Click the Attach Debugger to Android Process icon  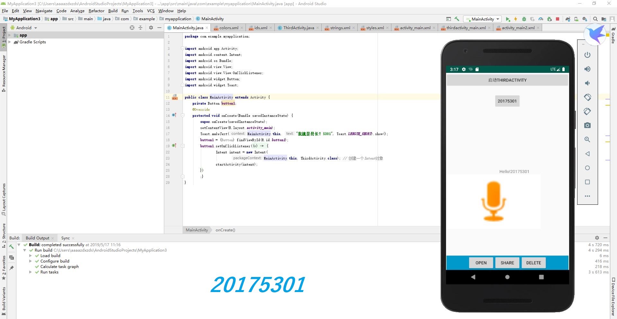550,19
